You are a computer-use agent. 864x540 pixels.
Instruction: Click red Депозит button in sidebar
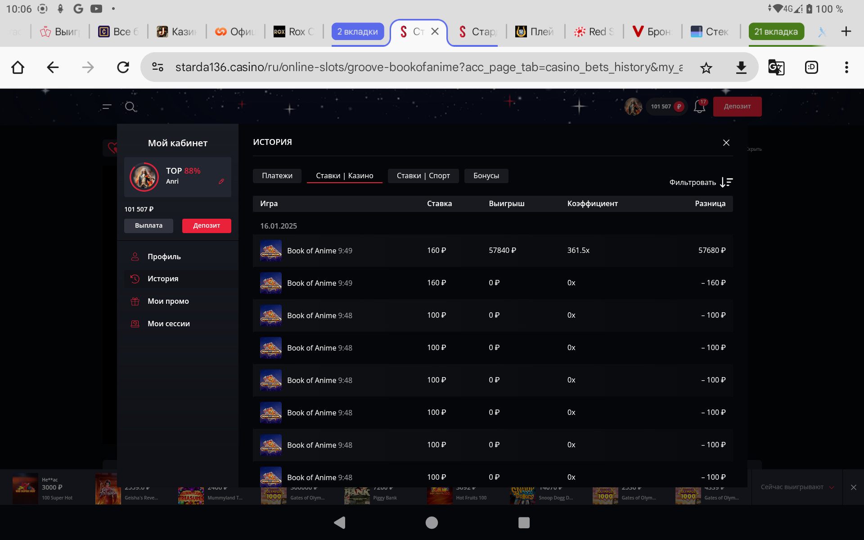click(x=207, y=225)
